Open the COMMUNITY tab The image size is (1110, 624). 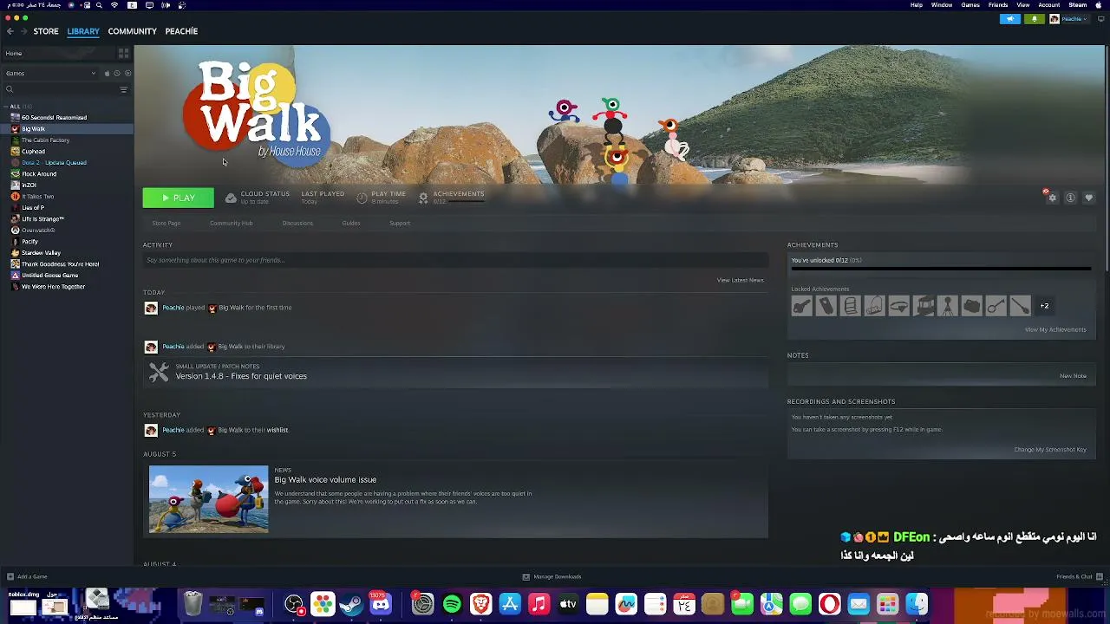(133, 31)
